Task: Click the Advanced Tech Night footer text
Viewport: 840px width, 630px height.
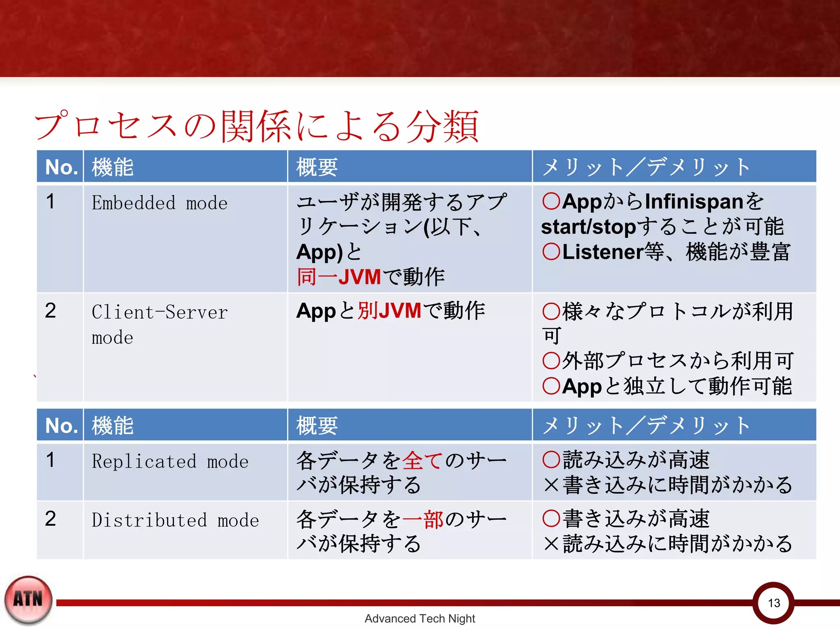Action: coord(420,618)
